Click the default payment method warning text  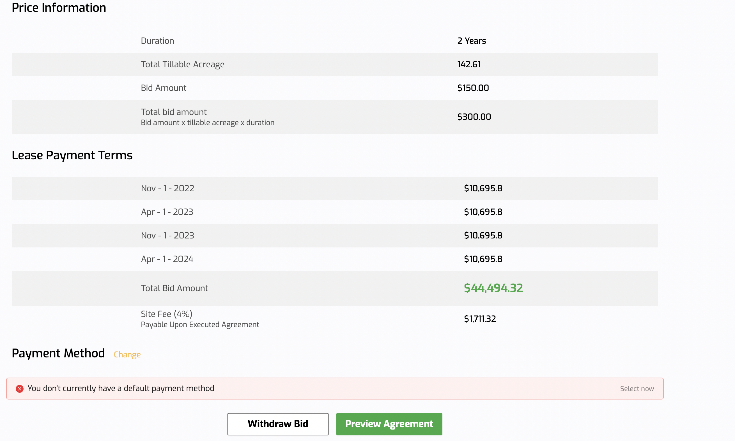click(121, 389)
